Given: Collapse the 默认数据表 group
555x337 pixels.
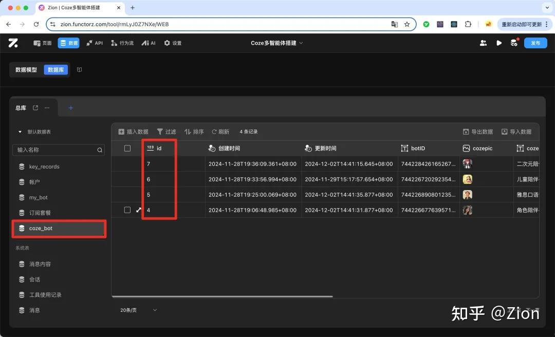Looking at the screenshot, I should click(x=20, y=132).
